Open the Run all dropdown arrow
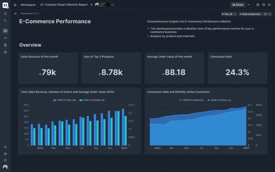This screenshot has height=172, width=275. [x=235, y=14]
